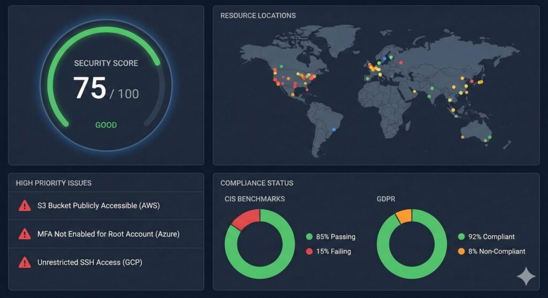Click the High Priority Issues panel header
Viewport: 548px width, 298px height.
54,183
